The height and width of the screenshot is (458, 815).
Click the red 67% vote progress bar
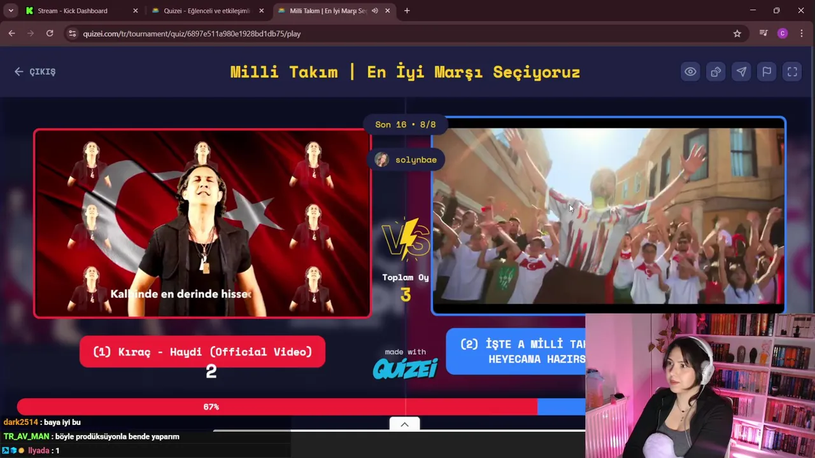coord(277,406)
